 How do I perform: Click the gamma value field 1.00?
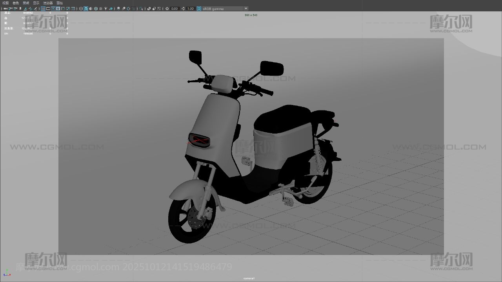190,9
